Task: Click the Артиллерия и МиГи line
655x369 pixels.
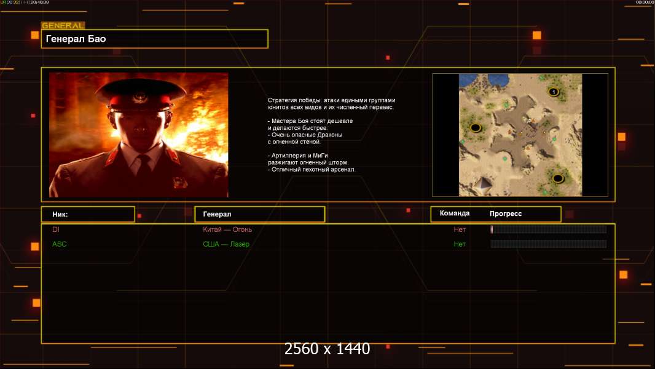Action: point(298,156)
